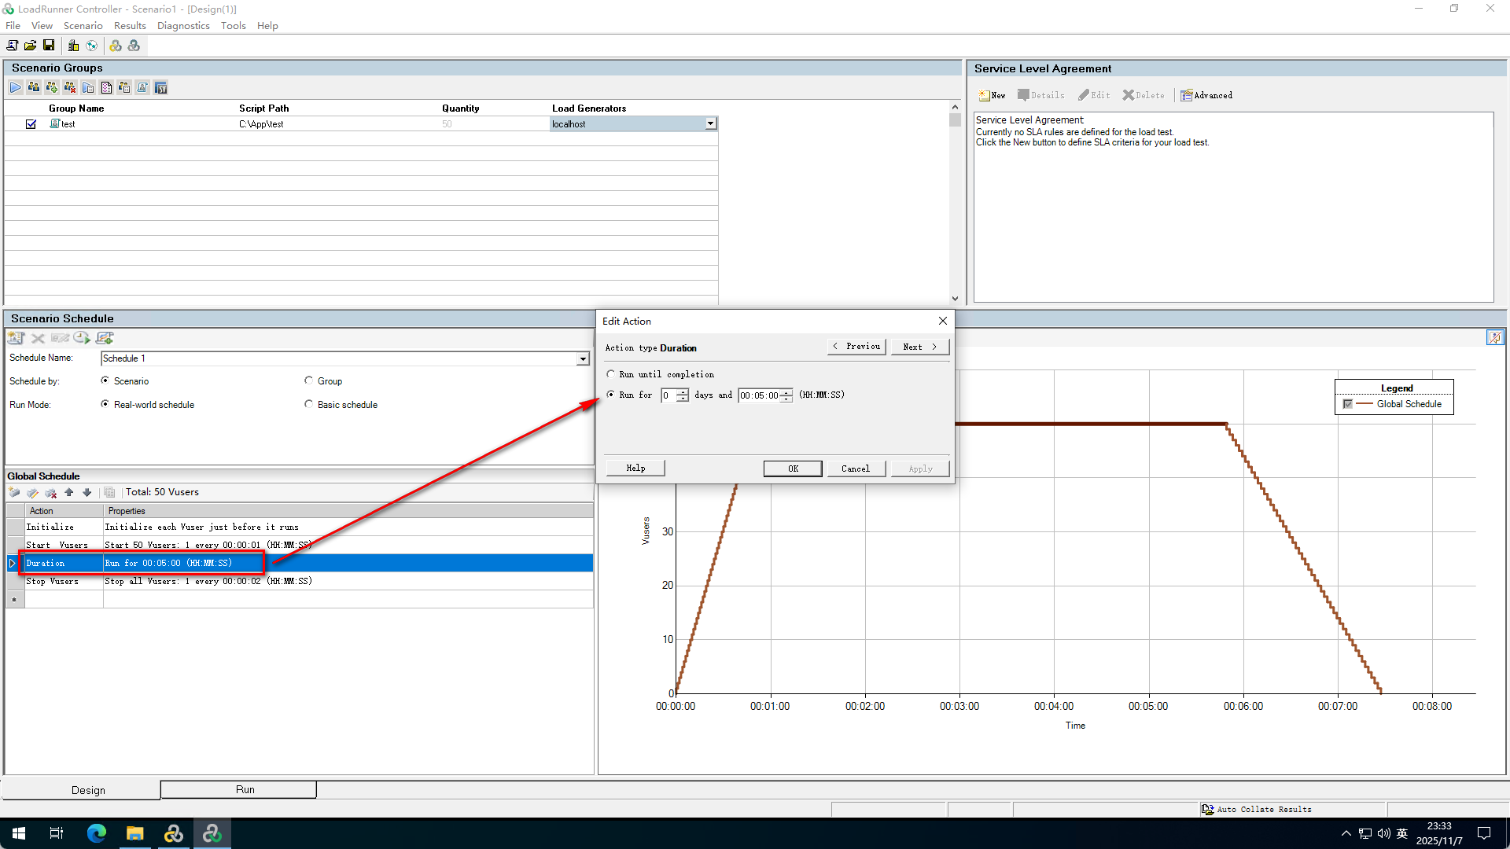This screenshot has width=1510, height=849.
Task: Switch to the Run tab
Action: point(245,789)
